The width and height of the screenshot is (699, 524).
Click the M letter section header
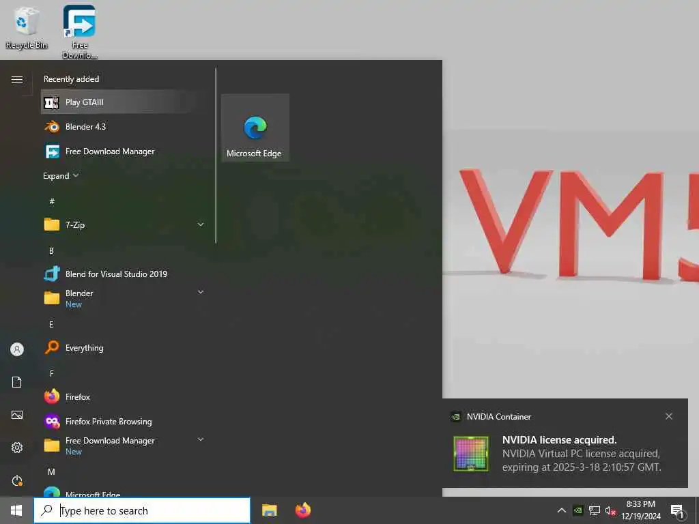[51, 471]
